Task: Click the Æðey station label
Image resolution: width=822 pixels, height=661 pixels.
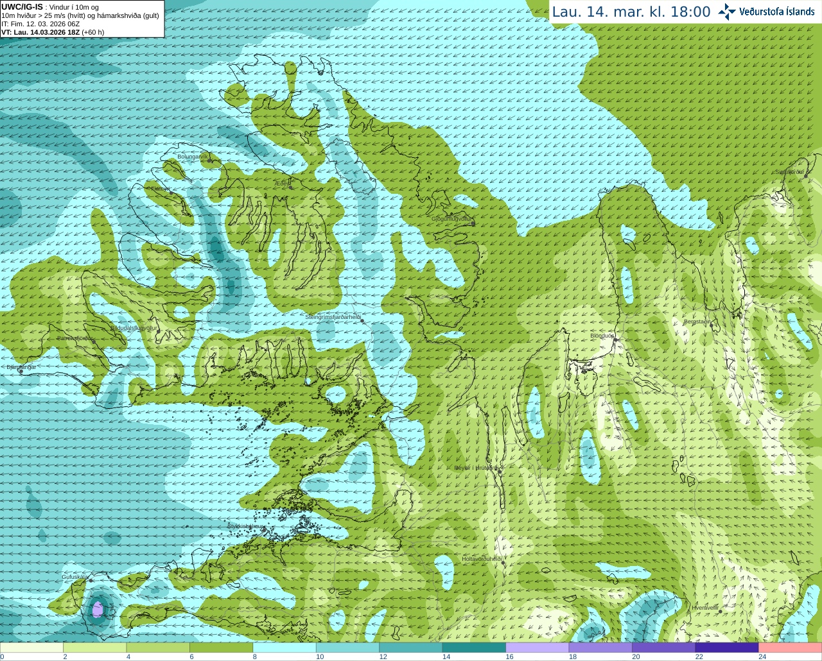Action: coord(282,184)
